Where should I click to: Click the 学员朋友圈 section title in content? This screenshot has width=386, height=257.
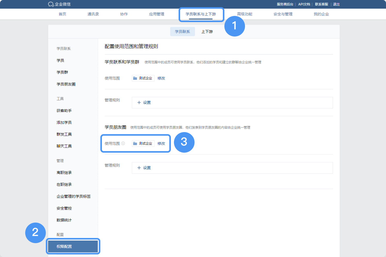(x=115, y=127)
